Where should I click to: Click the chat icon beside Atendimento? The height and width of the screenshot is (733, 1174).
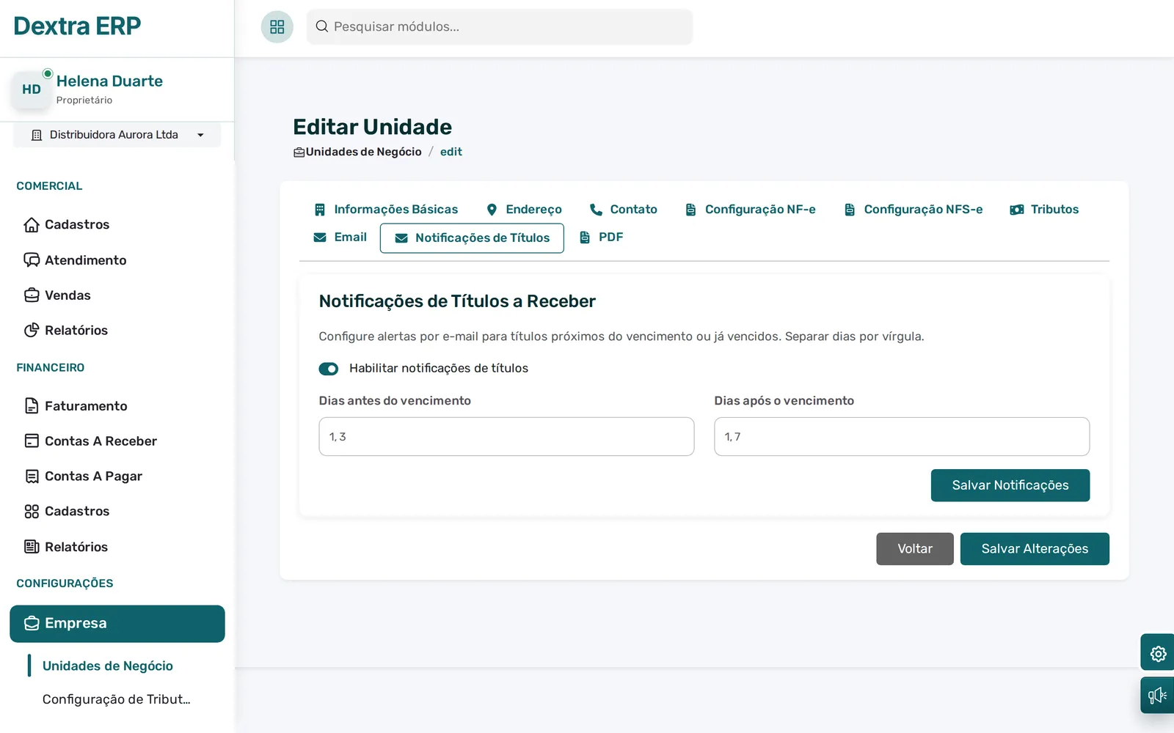click(32, 260)
